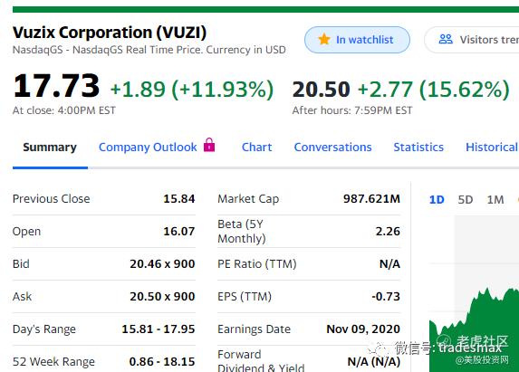Open the Company Outlook tab
The height and width of the screenshot is (372, 519).
pos(148,148)
